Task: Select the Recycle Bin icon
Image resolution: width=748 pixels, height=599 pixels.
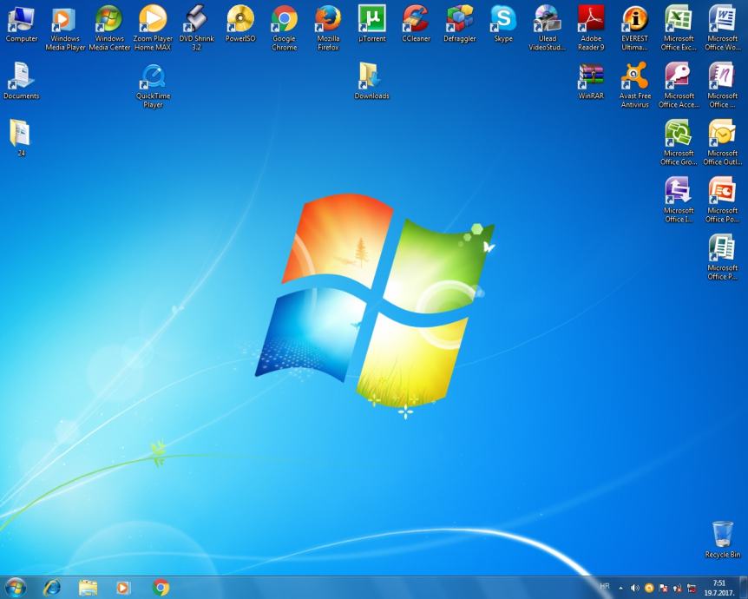Action: [722, 535]
